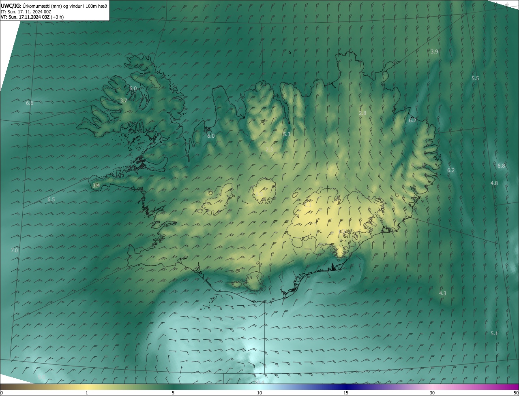Click the 6.0 label directly above 3.7
The width and height of the screenshot is (519, 396).
[133, 88]
